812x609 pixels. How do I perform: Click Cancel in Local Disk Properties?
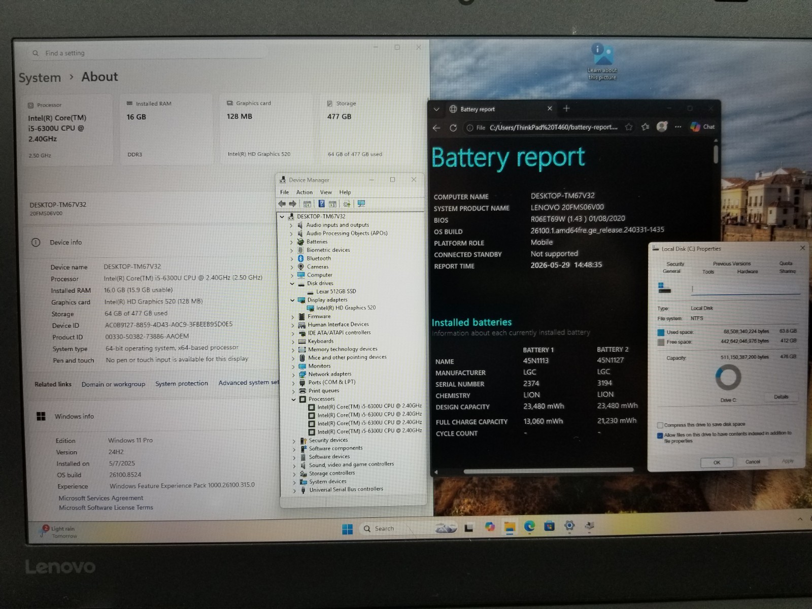click(x=753, y=462)
